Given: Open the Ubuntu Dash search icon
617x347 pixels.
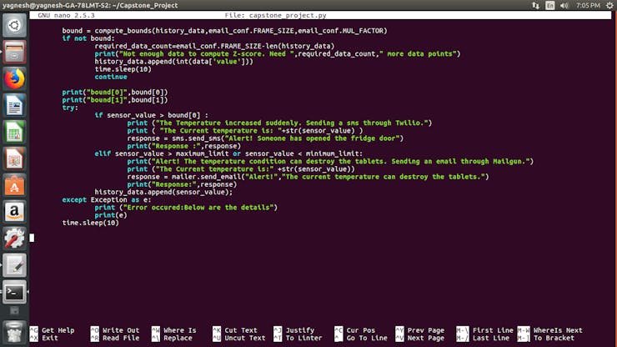Looking at the screenshot, I should (14, 26).
